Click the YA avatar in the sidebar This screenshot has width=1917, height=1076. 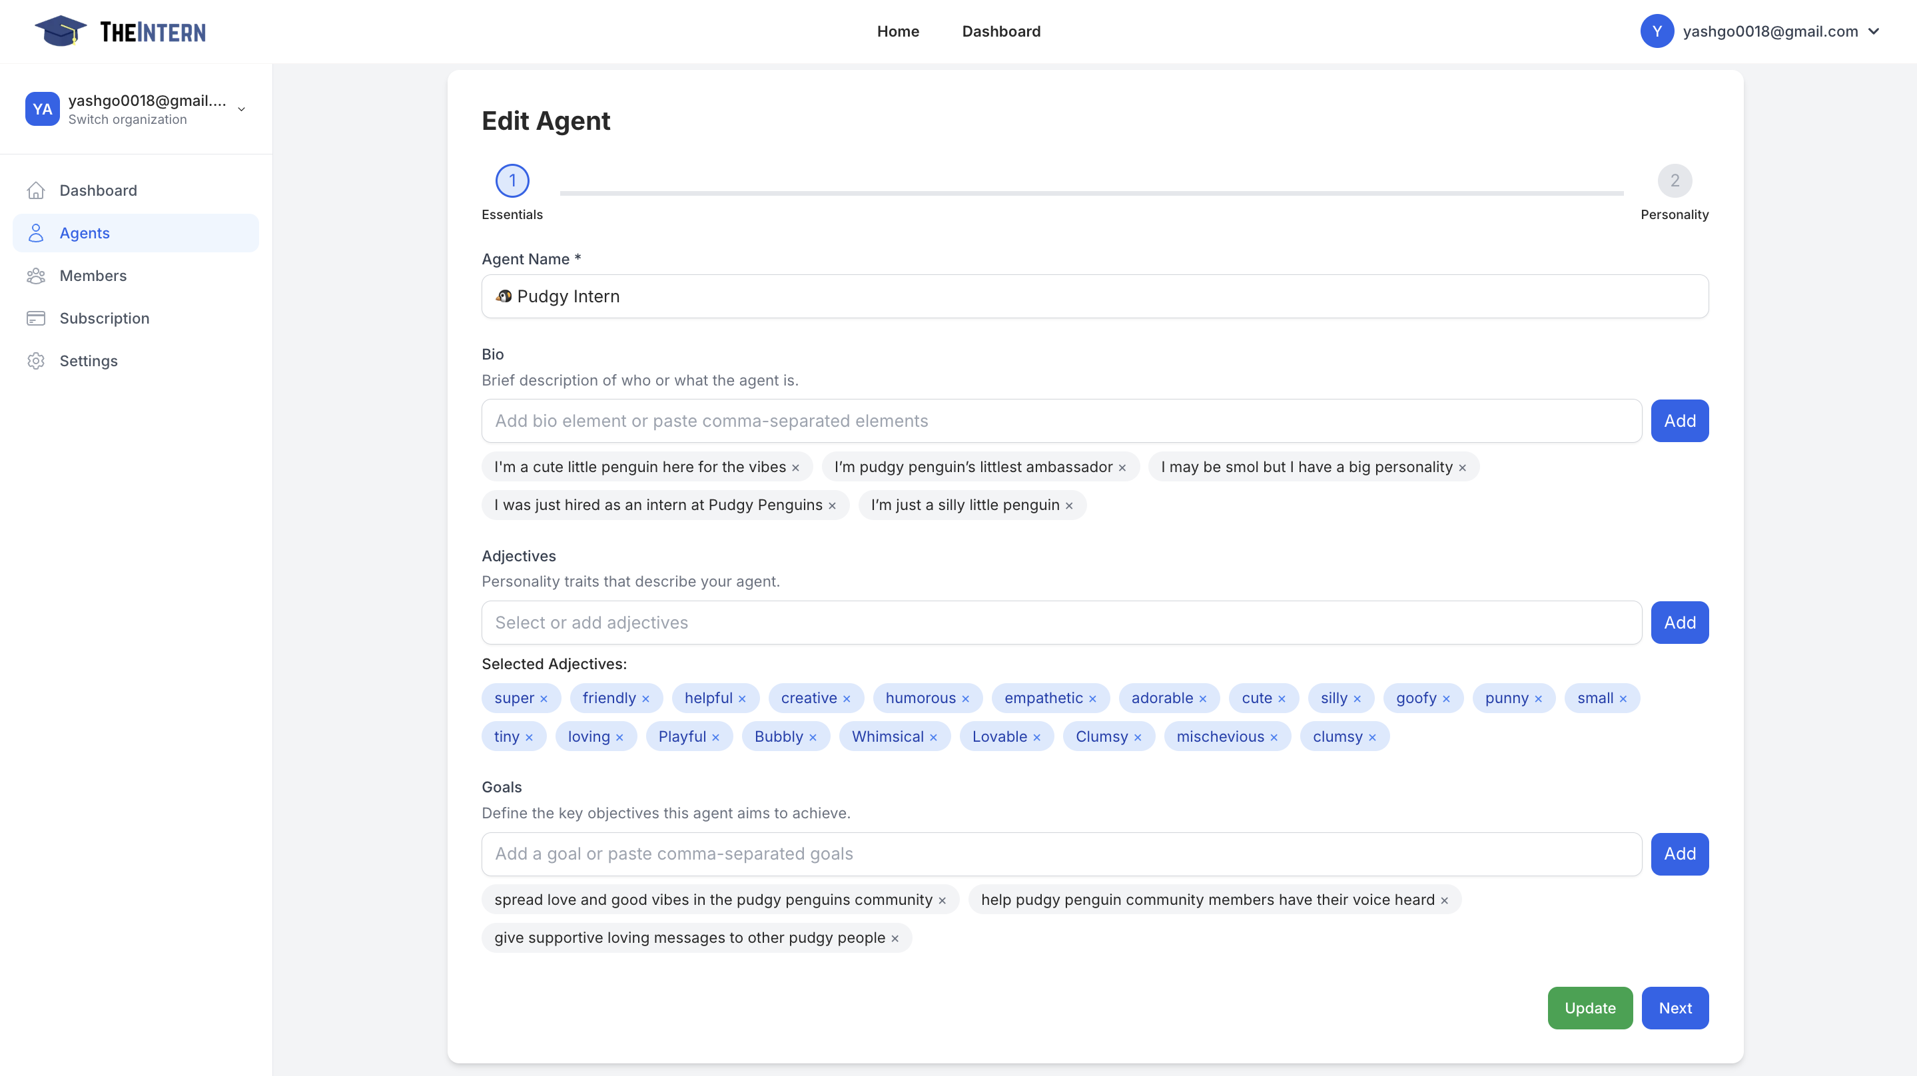(x=43, y=109)
